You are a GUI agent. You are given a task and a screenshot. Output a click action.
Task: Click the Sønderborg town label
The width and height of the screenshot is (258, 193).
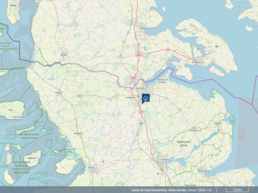click(x=198, y=62)
